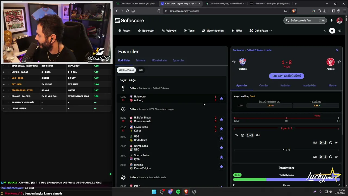The image size is (348, 196).
Task: Open the Windows Start button
Action: [x=154, y=192]
